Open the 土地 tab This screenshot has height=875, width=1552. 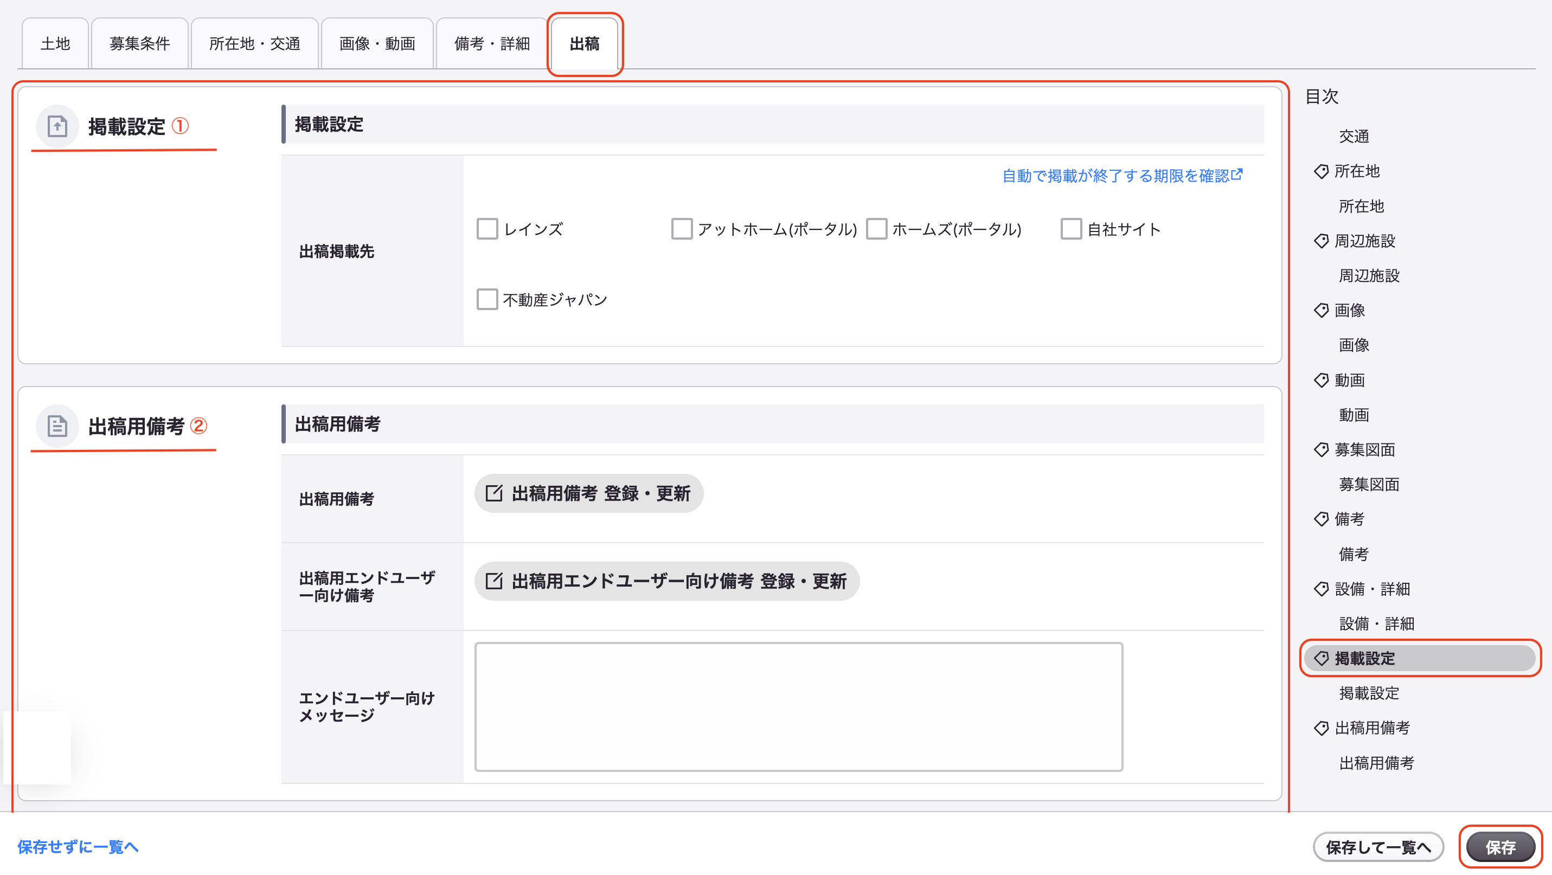pos(55,43)
